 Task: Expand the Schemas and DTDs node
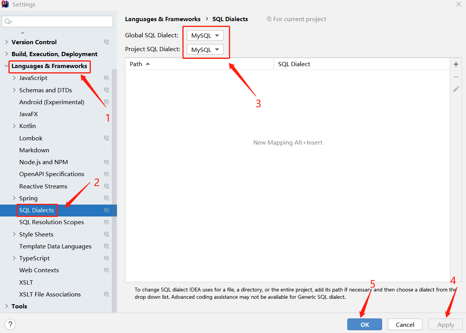click(14, 90)
